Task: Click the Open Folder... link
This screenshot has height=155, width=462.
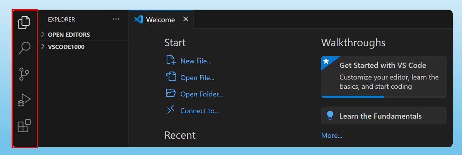Action: click(202, 94)
